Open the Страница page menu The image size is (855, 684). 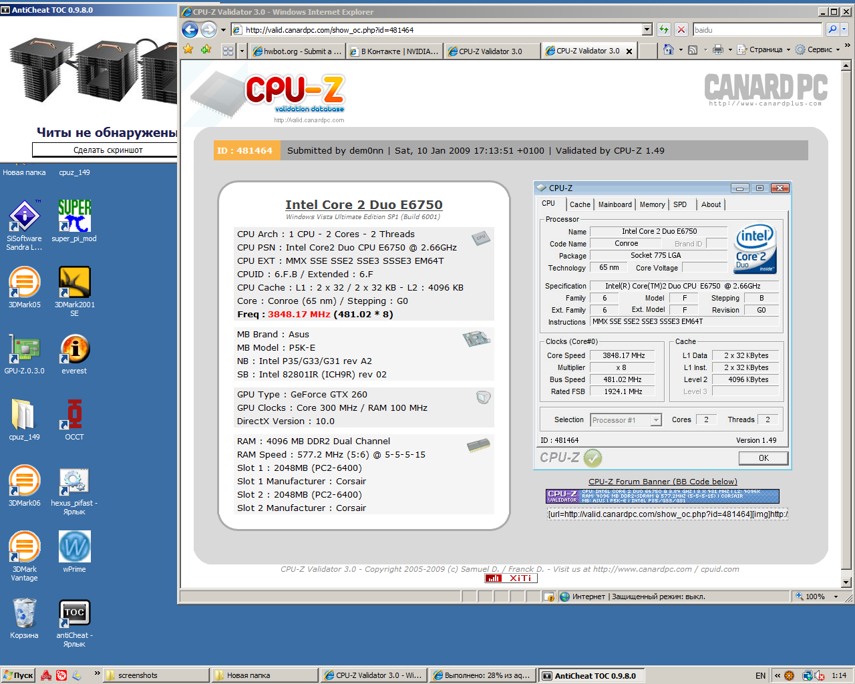[x=764, y=50]
